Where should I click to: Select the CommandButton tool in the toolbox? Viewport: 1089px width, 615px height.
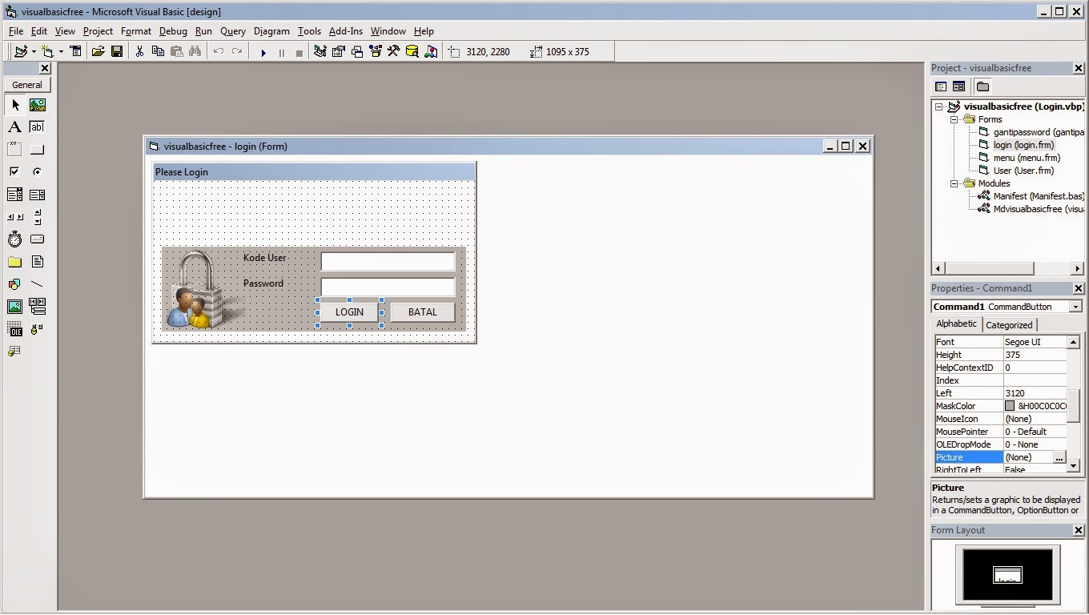point(37,148)
